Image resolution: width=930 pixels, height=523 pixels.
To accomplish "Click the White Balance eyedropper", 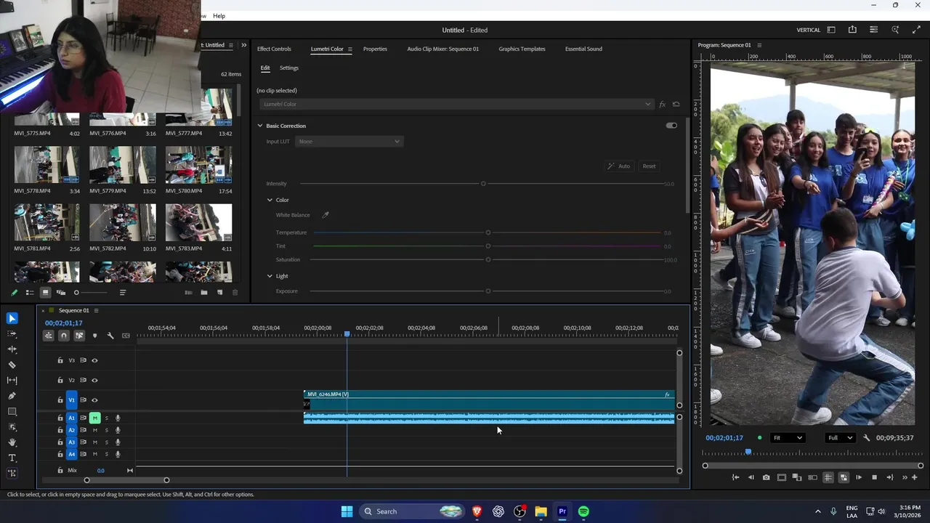I will click(325, 215).
